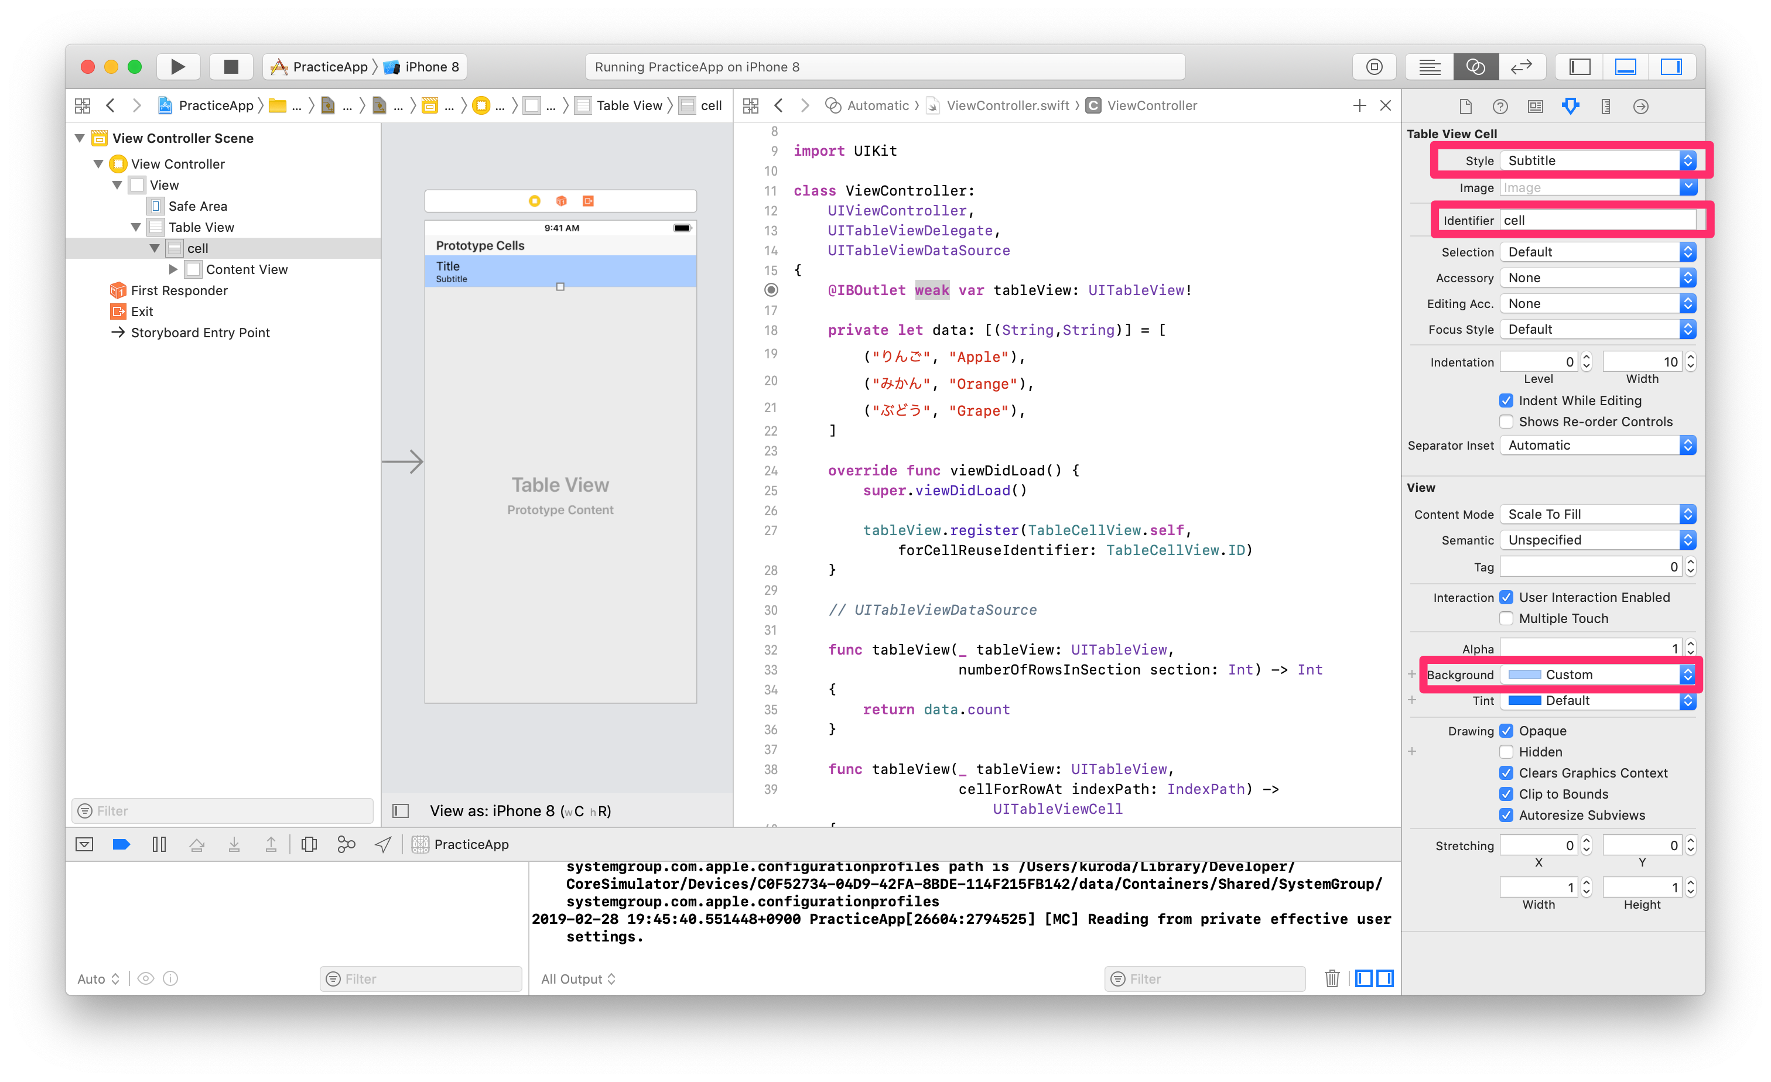This screenshot has width=1771, height=1082.
Task: Switch to the Assistant editor icon
Action: (x=1475, y=67)
